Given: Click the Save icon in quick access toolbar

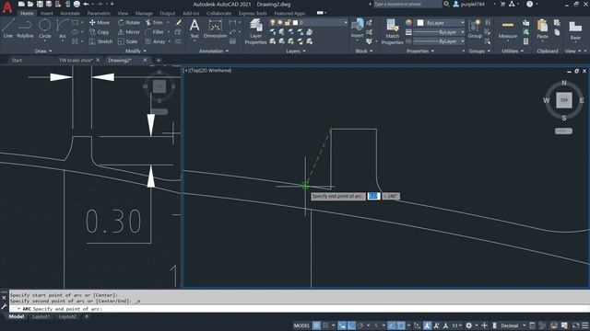Looking at the screenshot, I should point(40,4).
